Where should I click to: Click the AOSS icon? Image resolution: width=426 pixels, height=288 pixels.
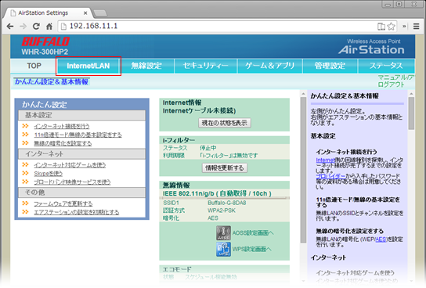[x=223, y=233]
